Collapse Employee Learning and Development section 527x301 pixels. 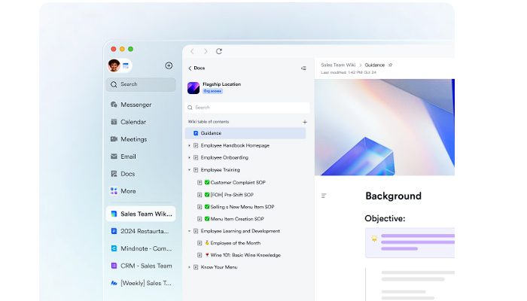click(189, 231)
